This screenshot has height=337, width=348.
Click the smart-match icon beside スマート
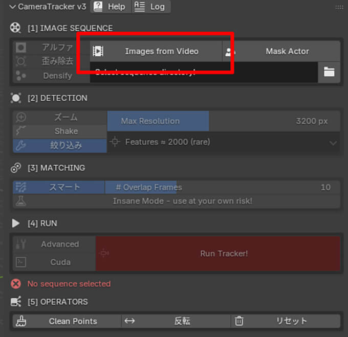[x=21, y=187]
